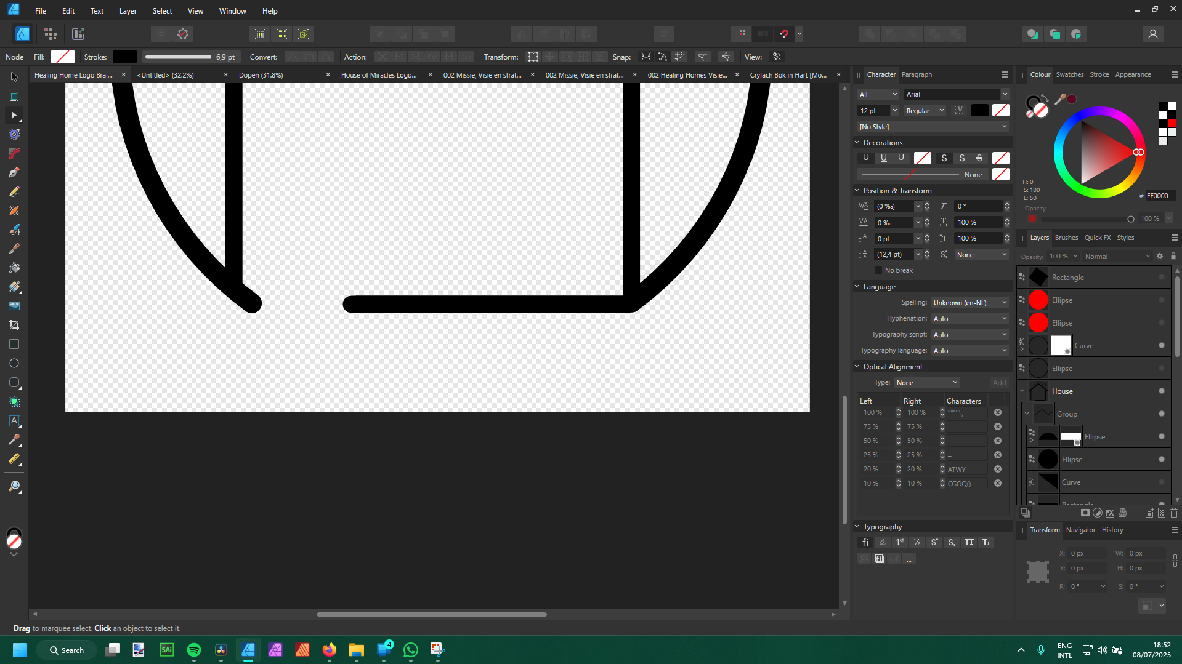
Task: Open the Select menu
Action: [163, 11]
